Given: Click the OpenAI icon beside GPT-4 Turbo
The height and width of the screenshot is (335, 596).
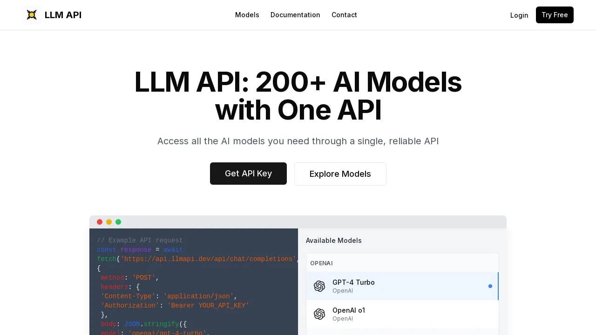Looking at the screenshot, I should (319, 286).
